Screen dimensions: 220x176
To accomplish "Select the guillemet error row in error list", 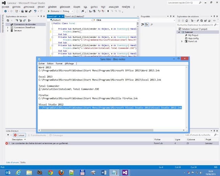I will (x=112, y=143).
